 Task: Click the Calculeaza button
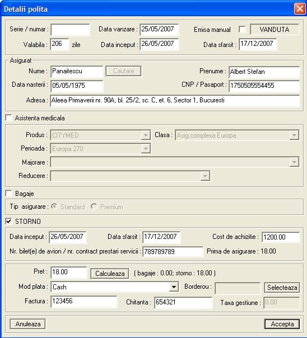coord(110,274)
